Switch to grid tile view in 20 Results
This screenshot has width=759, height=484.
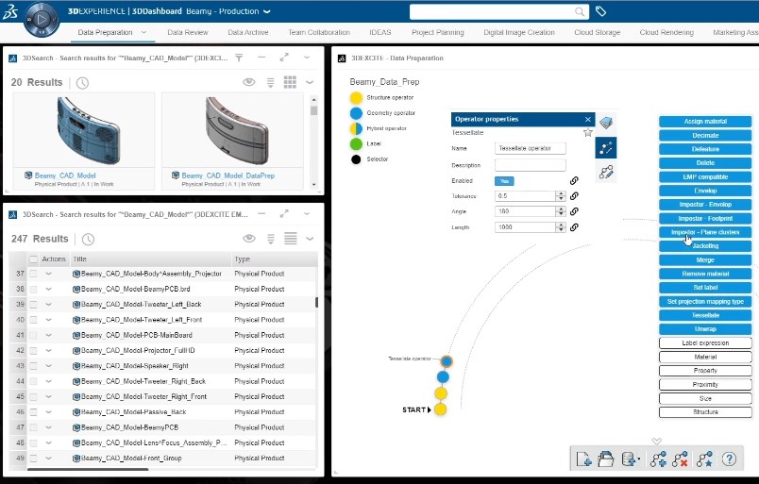[290, 82]
